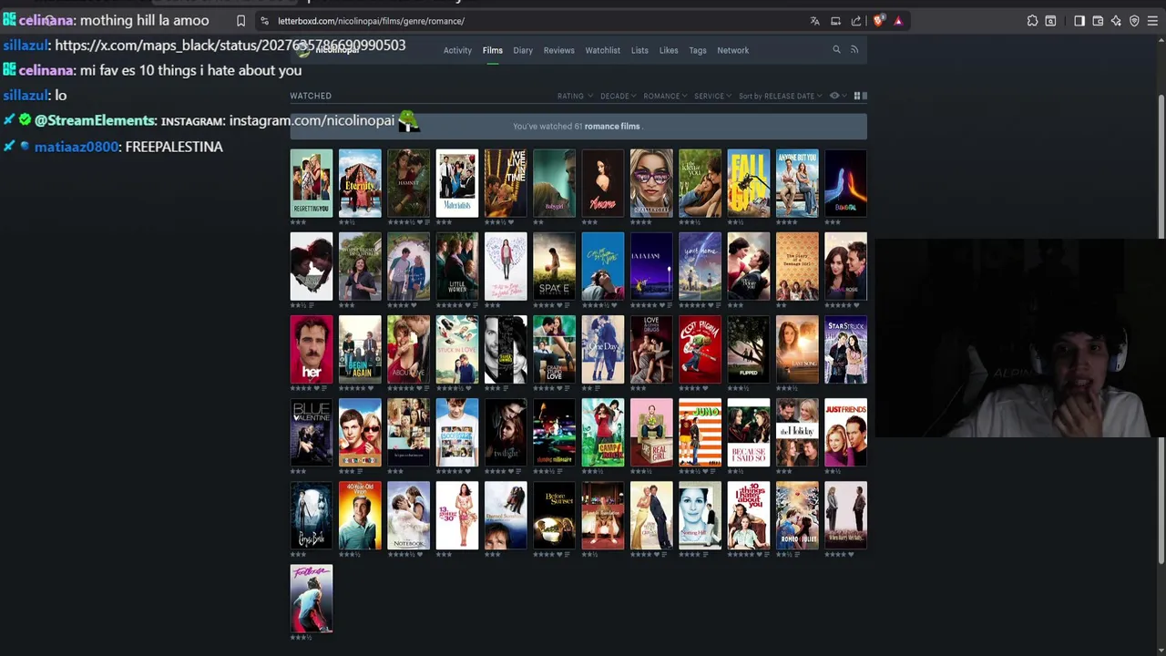Open the Just Friends poster
The height and width of the screenshot is (656, 1166).
coord(845,432)
